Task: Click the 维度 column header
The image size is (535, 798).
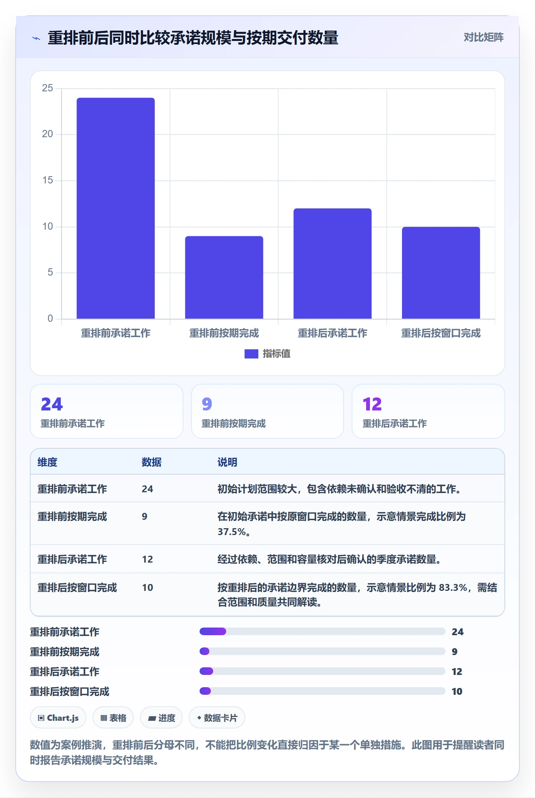Action: (x=47, y=462)
